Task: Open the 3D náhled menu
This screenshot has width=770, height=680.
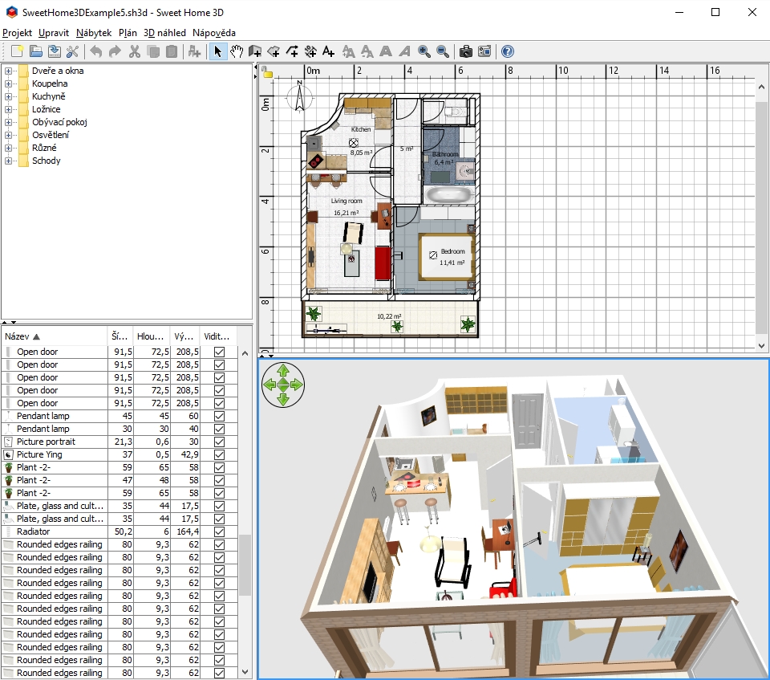Action: [164, 33]
